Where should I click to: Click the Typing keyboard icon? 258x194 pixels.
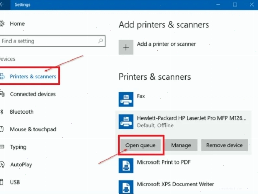coord(2,147)
